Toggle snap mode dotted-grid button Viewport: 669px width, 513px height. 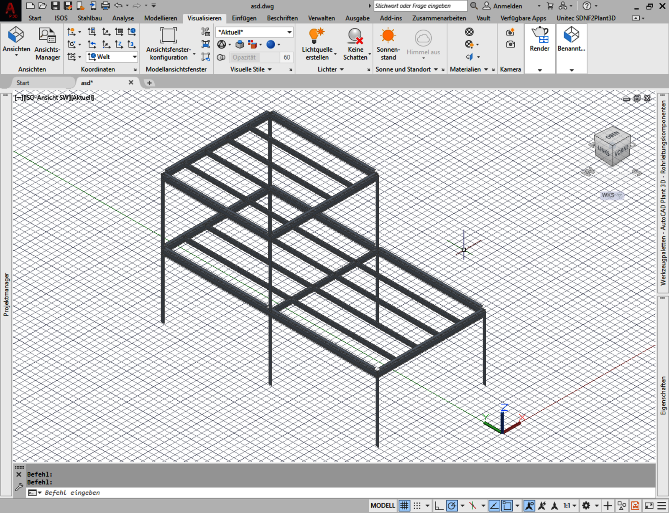(417, 505)
